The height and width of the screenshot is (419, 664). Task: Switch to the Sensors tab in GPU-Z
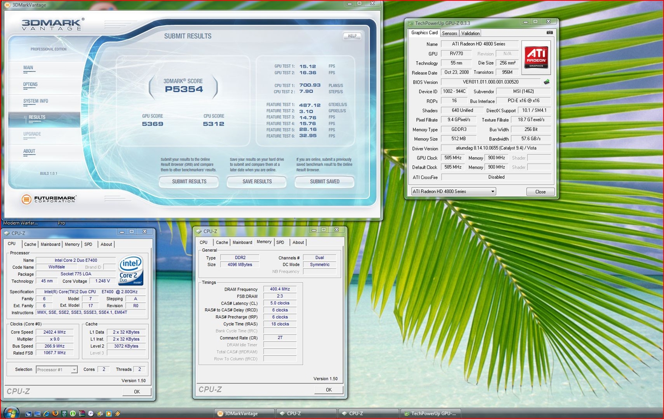449,33
